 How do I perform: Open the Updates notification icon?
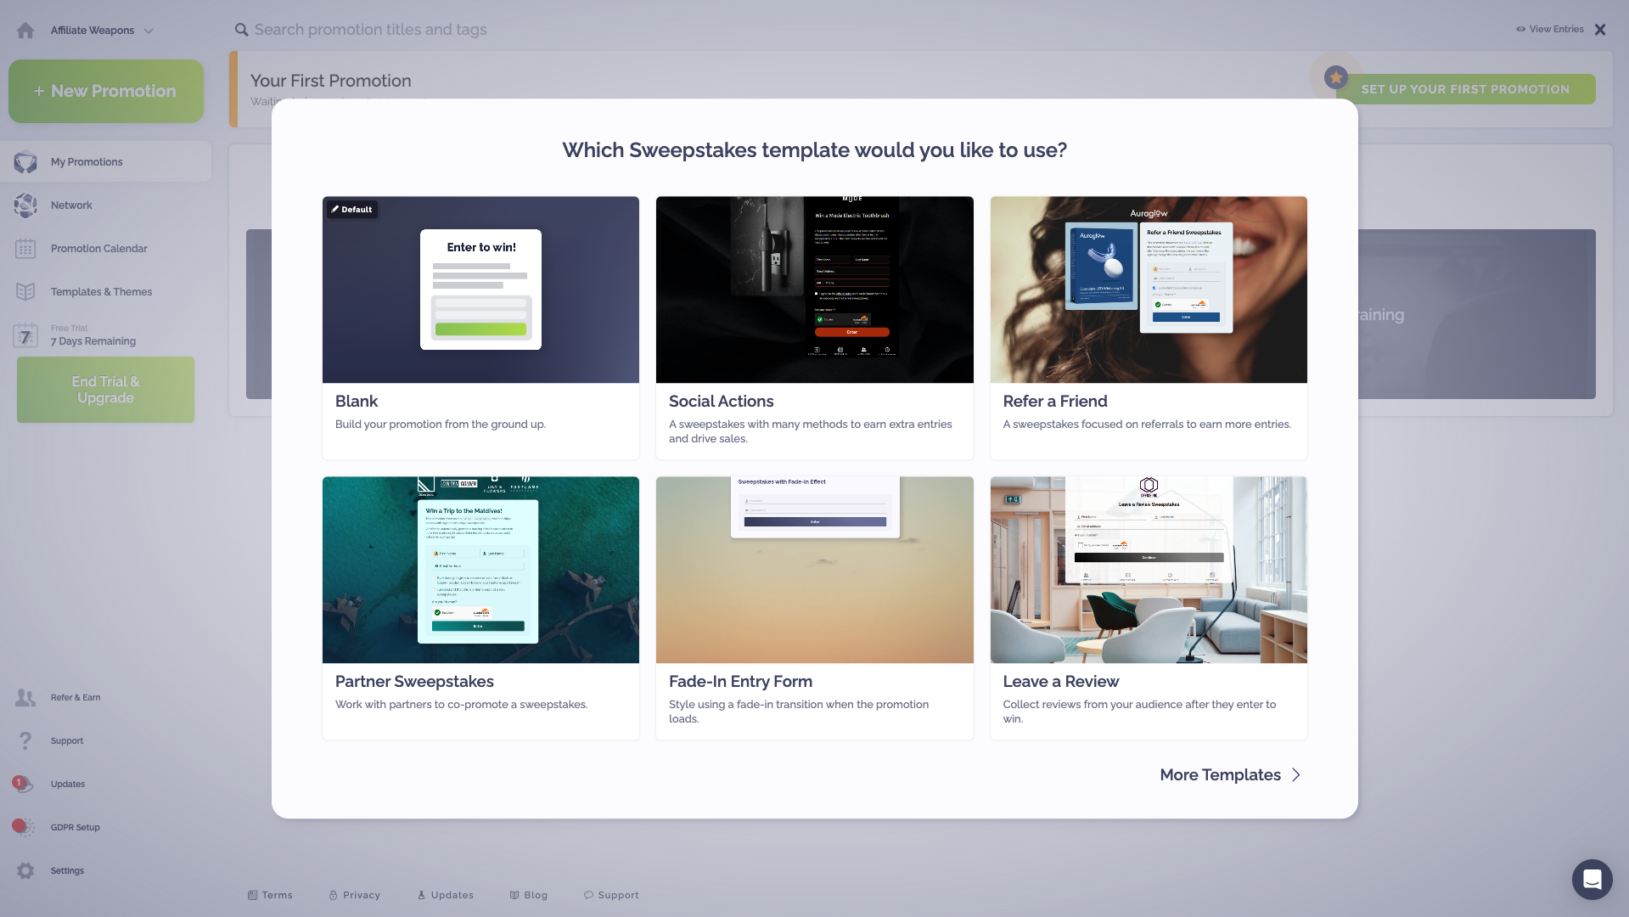(24, 784)
